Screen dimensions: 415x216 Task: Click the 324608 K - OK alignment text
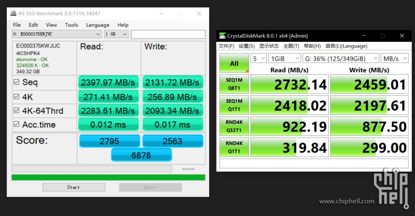coord(32,65)
